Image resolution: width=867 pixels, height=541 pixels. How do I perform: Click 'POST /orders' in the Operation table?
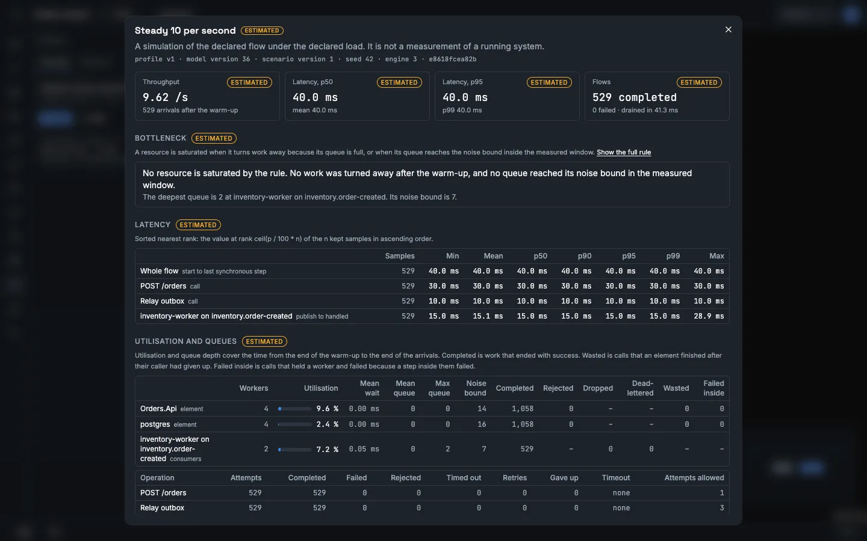163,493
